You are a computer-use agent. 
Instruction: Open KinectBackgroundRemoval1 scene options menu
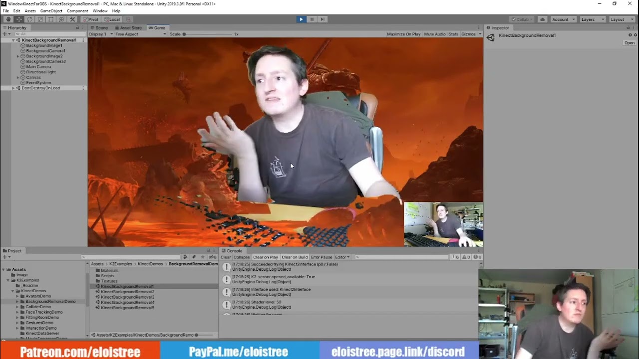coord(83,40)
